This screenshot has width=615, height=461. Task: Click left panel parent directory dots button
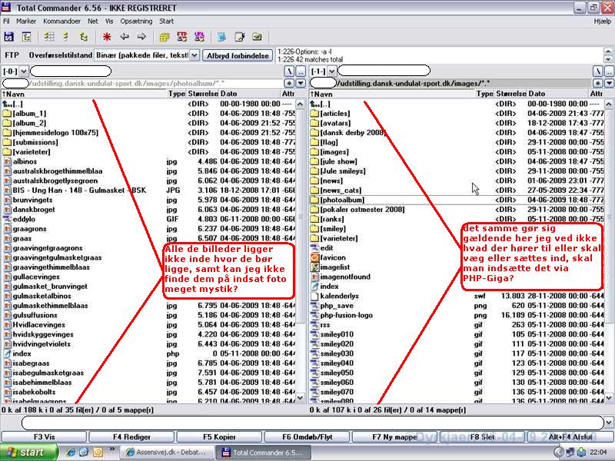[x=301, y=71]
